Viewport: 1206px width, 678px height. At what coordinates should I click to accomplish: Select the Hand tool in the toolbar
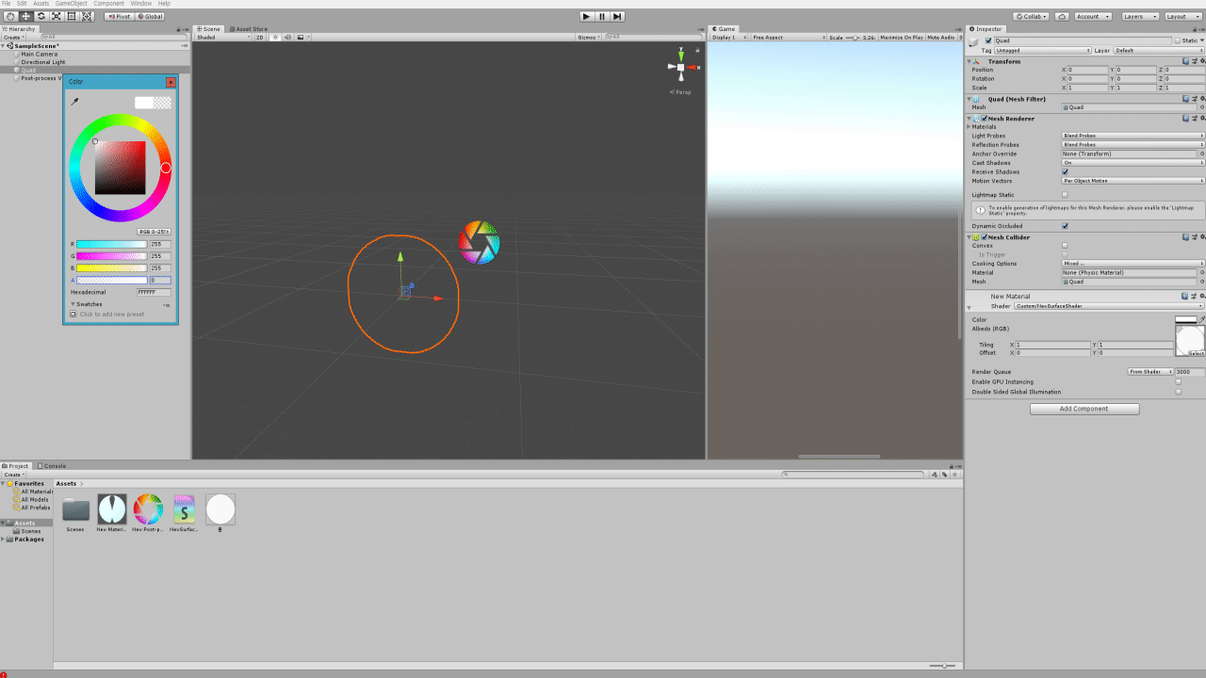(10, 16)
